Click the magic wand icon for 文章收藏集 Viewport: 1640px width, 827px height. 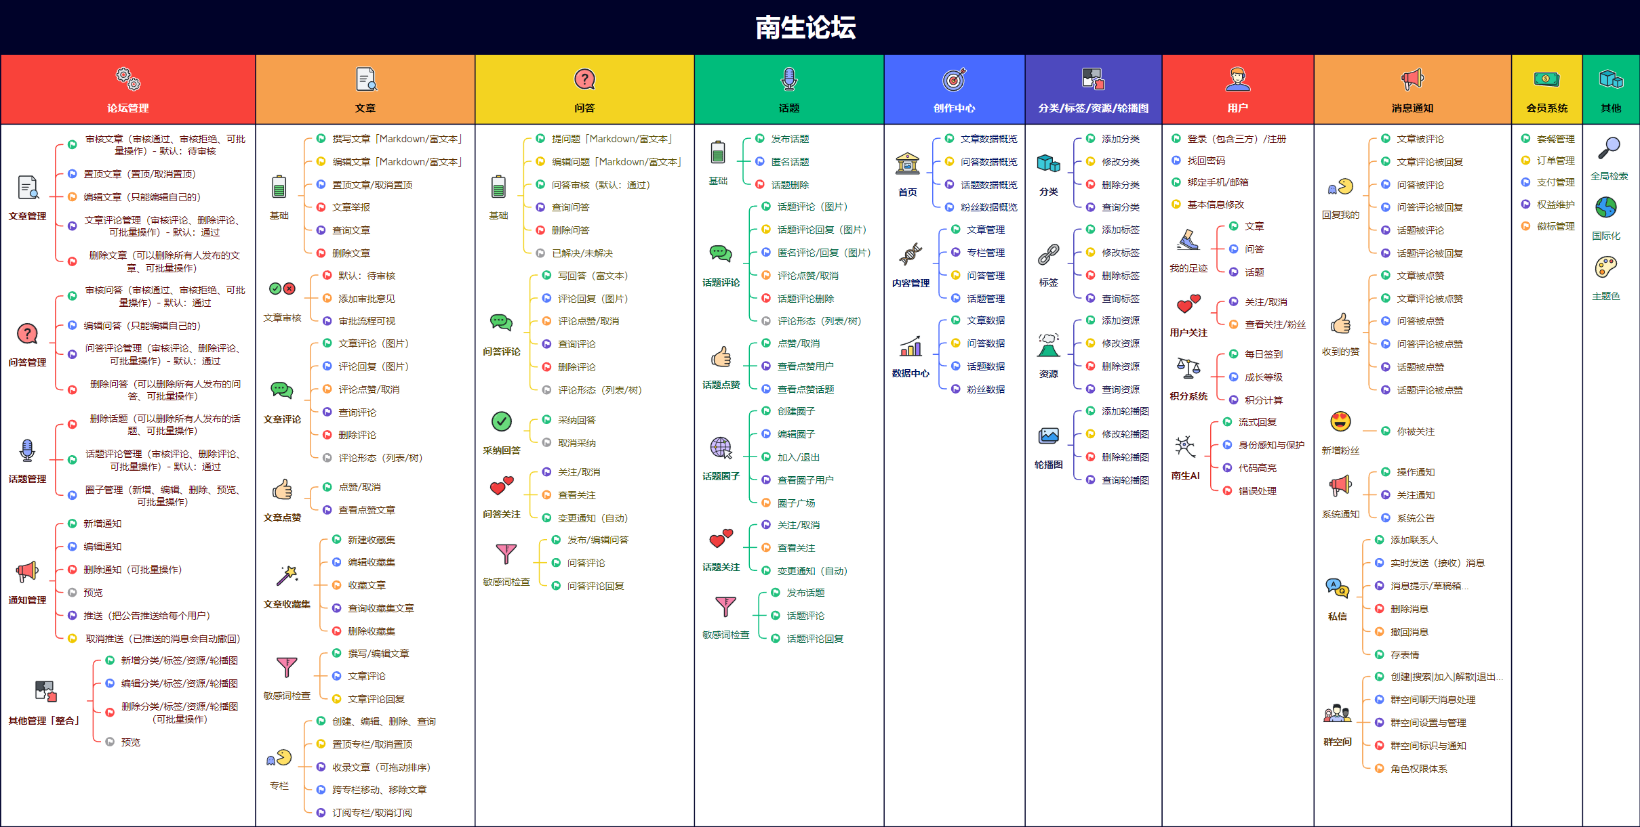287,576
